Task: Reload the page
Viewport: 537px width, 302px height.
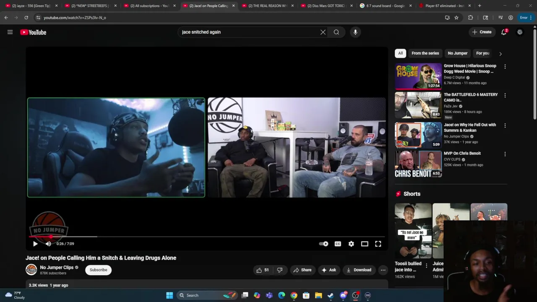Action: (x=26, y=18)
